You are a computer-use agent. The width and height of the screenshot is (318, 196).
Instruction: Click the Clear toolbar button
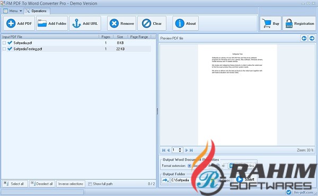point(152,23)
